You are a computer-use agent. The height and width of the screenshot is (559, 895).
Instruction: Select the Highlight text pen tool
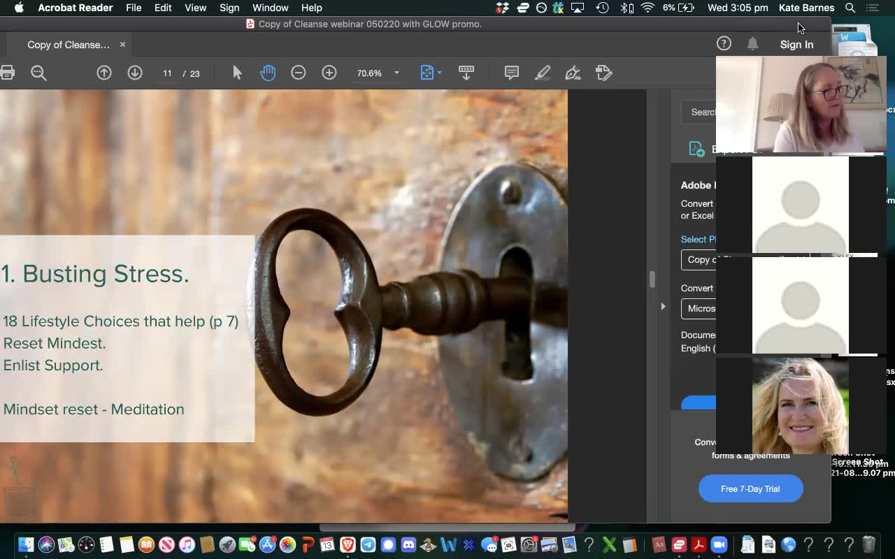(543, 73)
